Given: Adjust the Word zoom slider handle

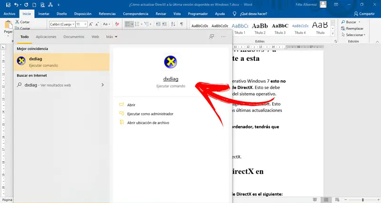Looking at the screenshot, I should tap(362, 200).
